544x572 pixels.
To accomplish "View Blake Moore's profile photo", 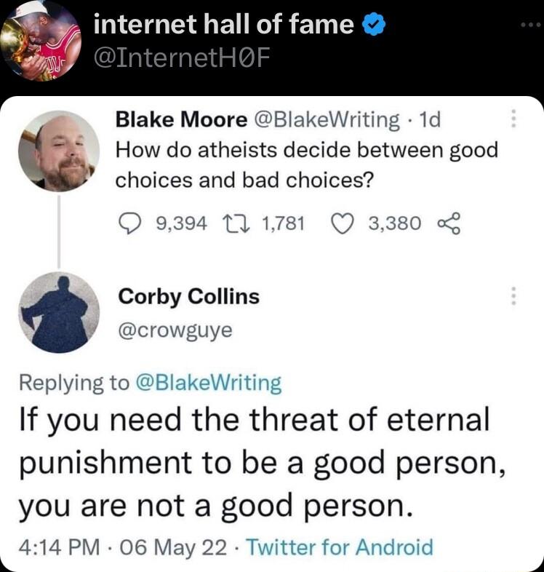I will coord(58,151).
